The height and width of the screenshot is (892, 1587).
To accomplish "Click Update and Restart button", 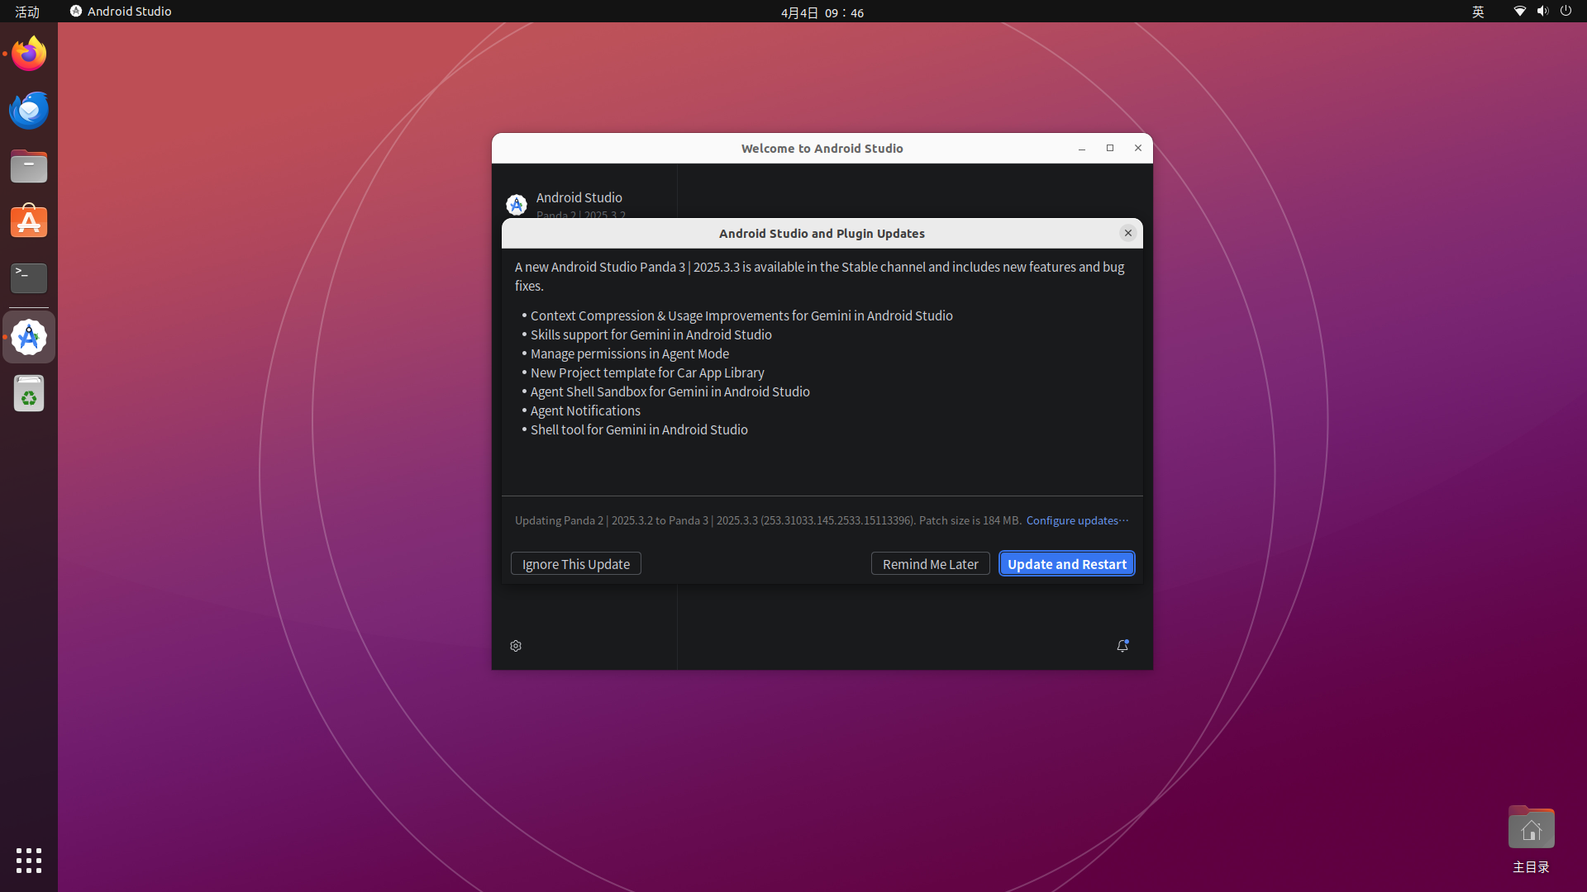I will [1066, 564].
